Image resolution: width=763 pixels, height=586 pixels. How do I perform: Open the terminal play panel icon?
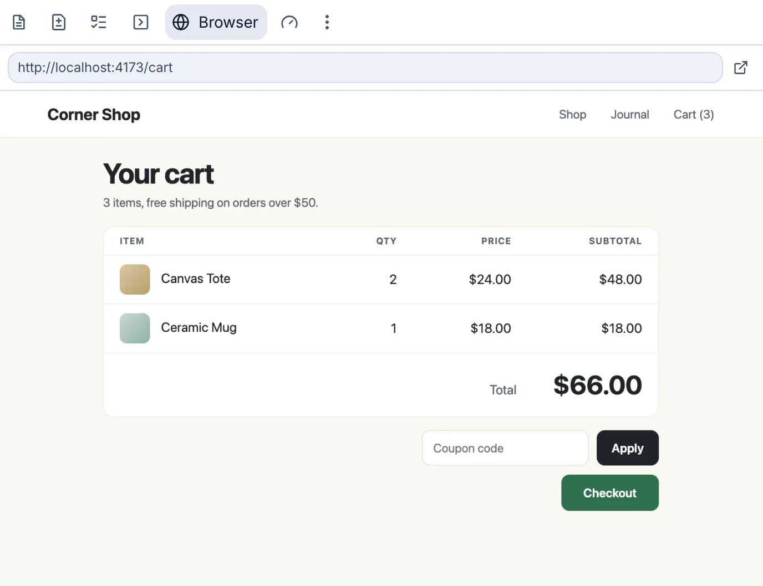(141, 22)
